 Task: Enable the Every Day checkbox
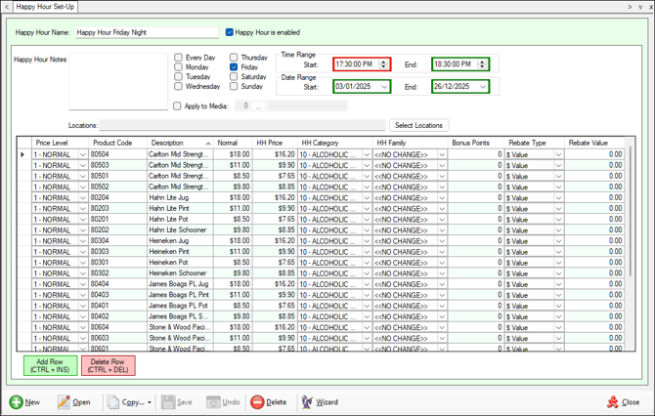(x=178, y=58)
